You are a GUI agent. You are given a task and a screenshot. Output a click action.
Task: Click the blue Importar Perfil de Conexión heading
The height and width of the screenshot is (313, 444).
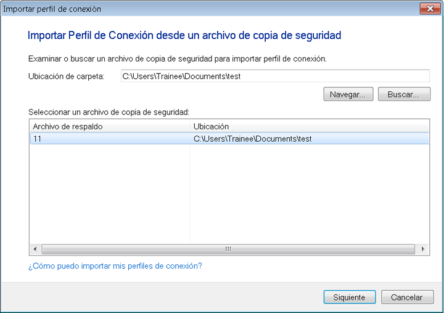184,36
